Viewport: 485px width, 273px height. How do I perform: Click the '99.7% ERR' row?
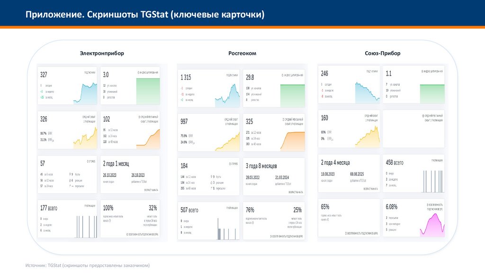coord(46,133)
